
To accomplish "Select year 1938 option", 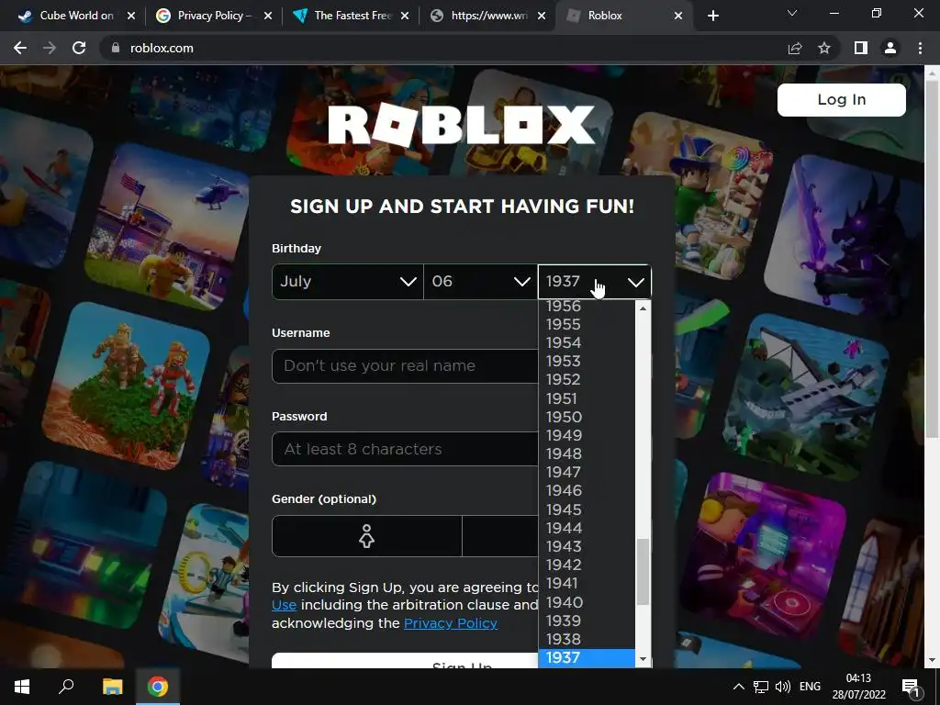I will [x=587, y=640].
